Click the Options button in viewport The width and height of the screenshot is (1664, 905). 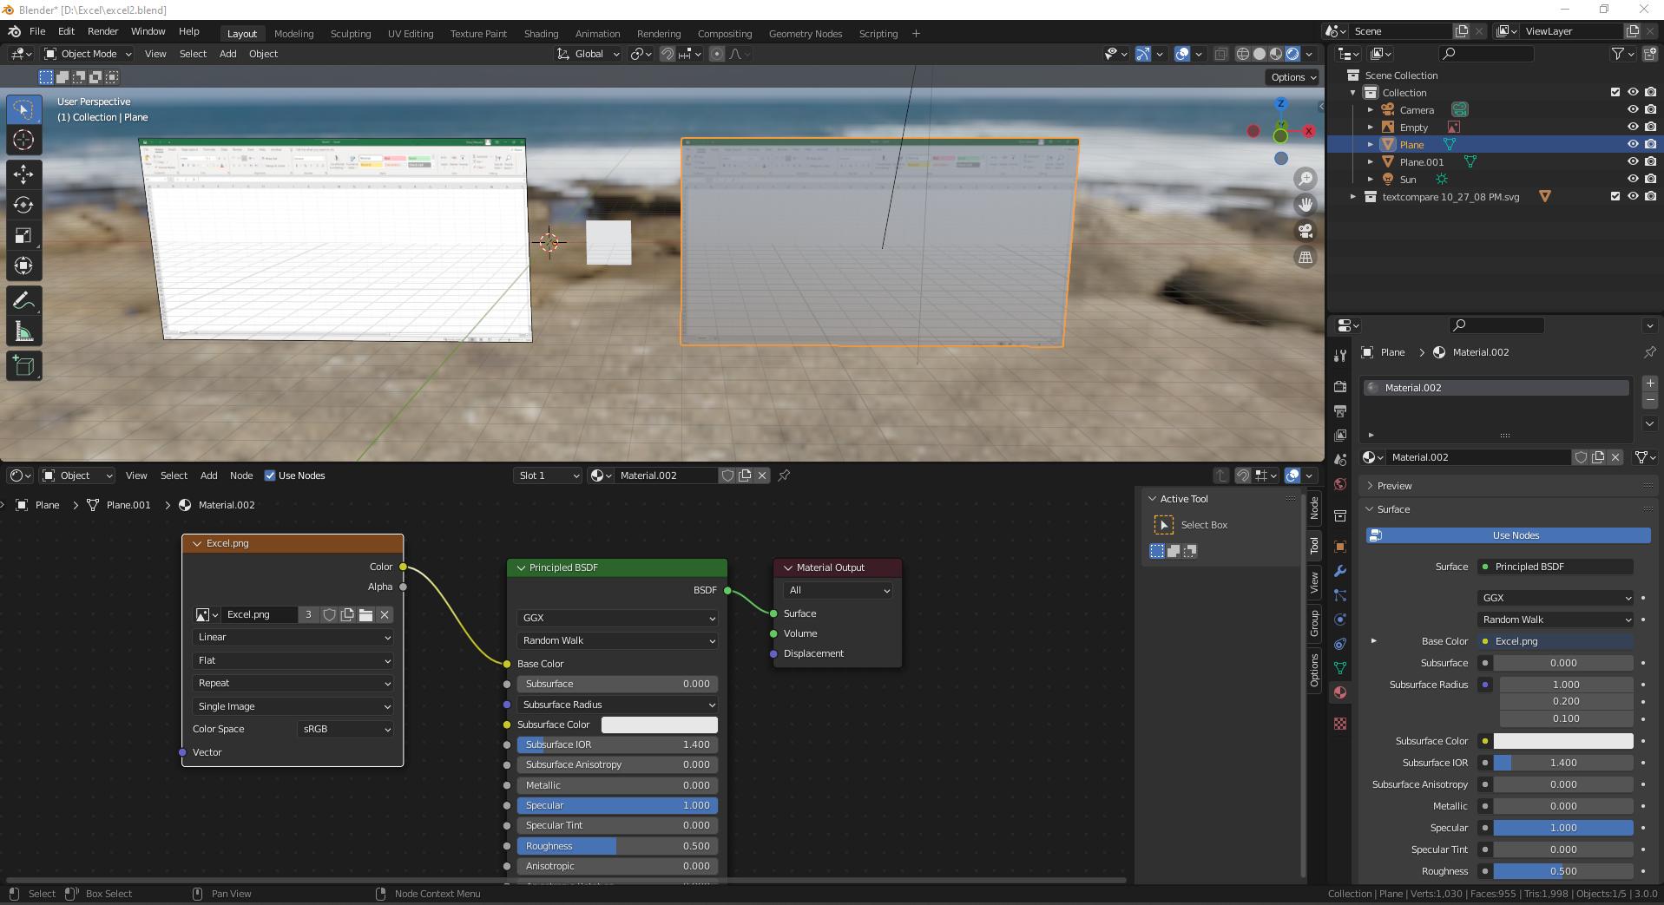point(1292,77)
